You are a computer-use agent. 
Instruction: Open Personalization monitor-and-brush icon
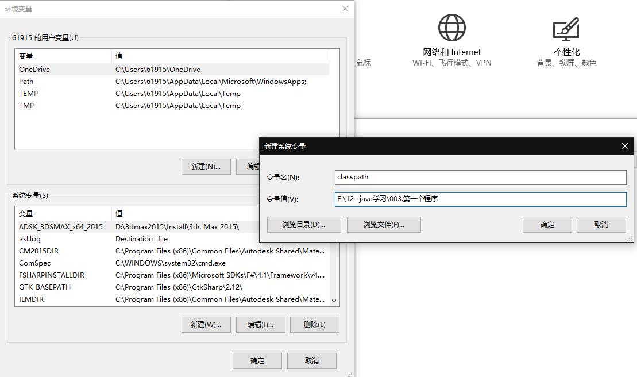pos(566,29)
